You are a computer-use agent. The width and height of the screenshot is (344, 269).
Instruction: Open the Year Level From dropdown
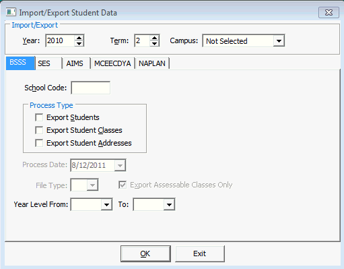pyautogui.click(x=106, y=204)
